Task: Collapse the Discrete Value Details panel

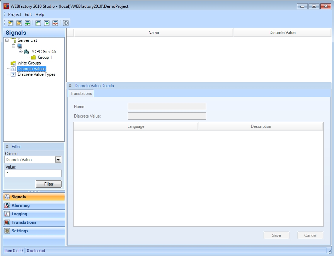Action: (x=70, y=86)
